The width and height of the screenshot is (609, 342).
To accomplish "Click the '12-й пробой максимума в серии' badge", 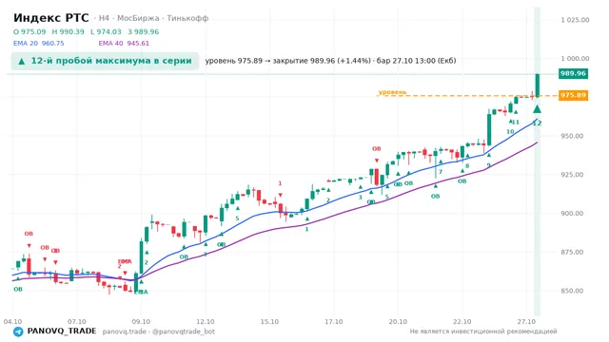I will 105,61.
